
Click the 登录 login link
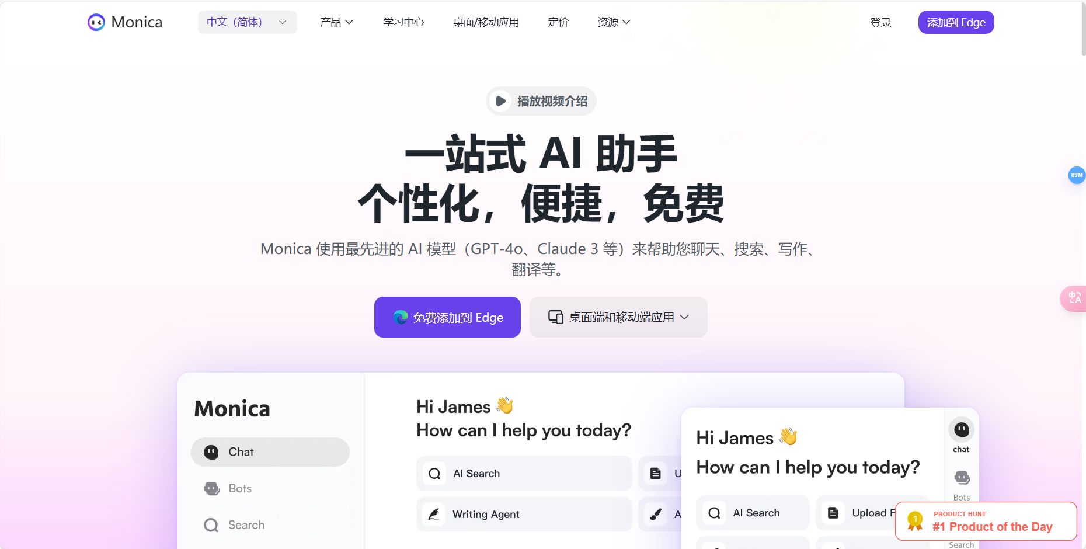click(880, 23)
